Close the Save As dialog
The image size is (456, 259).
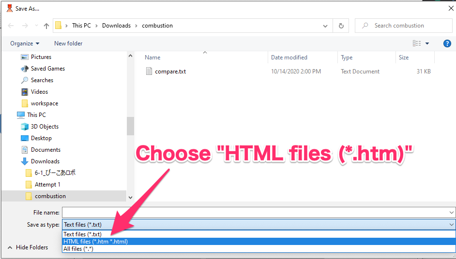pyautogui.click(x=451, y=8)
